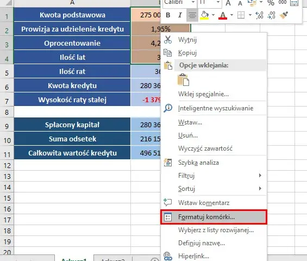Expand the Sortuj submenu
Image resolution: width=307 pixels, height=261 pixels.
point(214,189)
